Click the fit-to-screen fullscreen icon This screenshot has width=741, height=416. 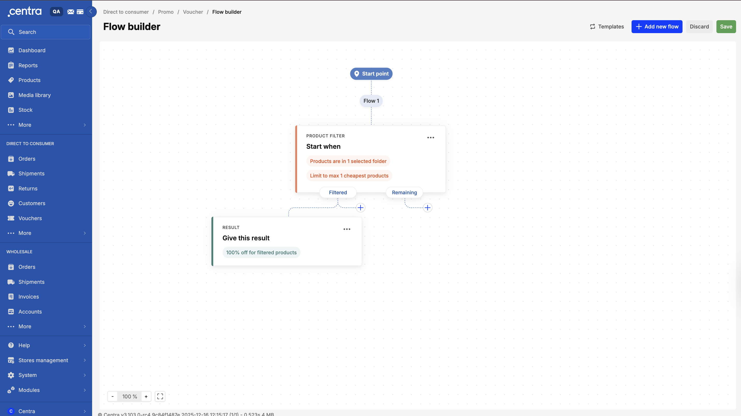click(x=160, y=396)
